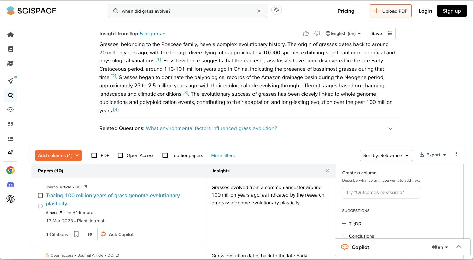Open the Tracing 100 million years paper title
473x260 pixels.
click(113, 200)
